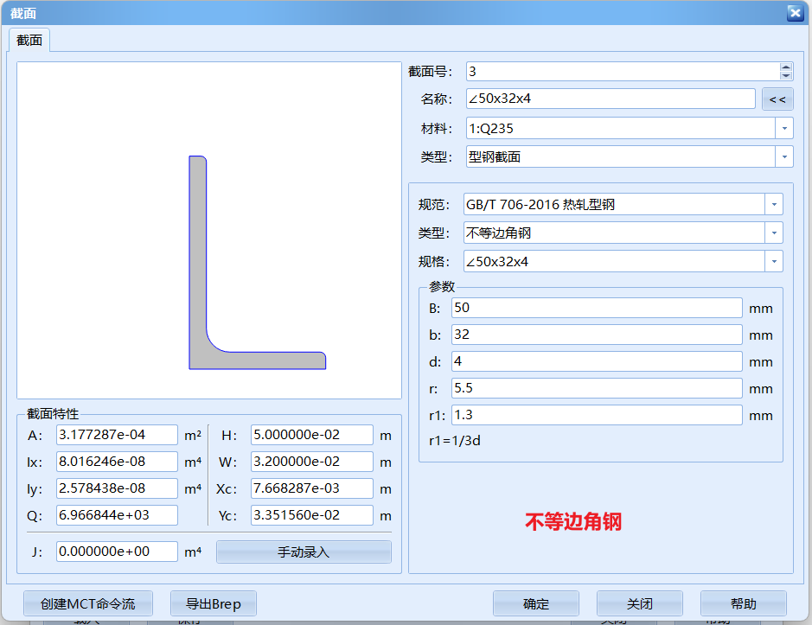Screen dimensions: 812x625
Task: Click the << collapse button beside the name field
Action: tap(777, 99)
